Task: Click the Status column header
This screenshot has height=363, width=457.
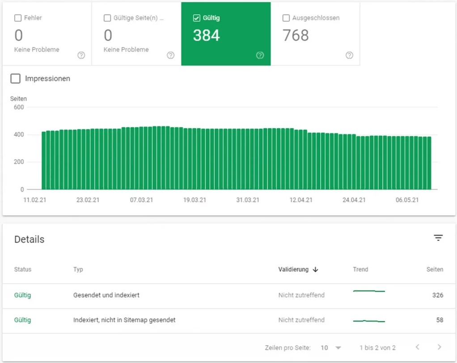Action: pos(23,270)
